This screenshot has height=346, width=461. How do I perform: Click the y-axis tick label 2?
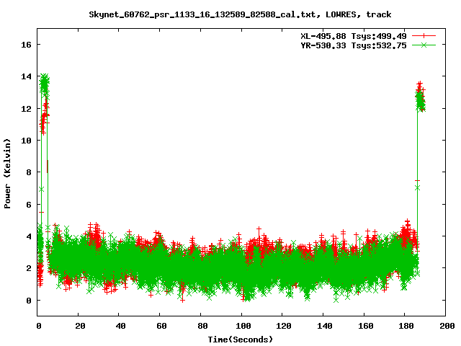click(x=29, y=268)
